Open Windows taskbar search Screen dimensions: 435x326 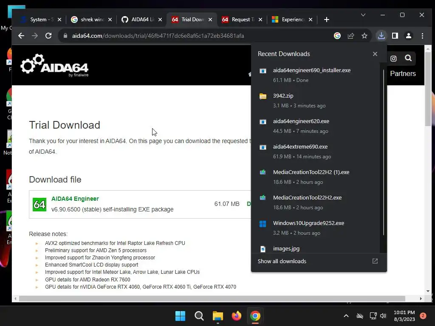pos(199,316)
